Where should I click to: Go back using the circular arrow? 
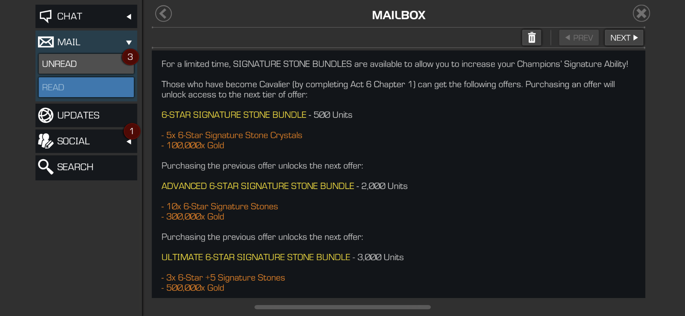pyautogui.click(x=163, y=13)
